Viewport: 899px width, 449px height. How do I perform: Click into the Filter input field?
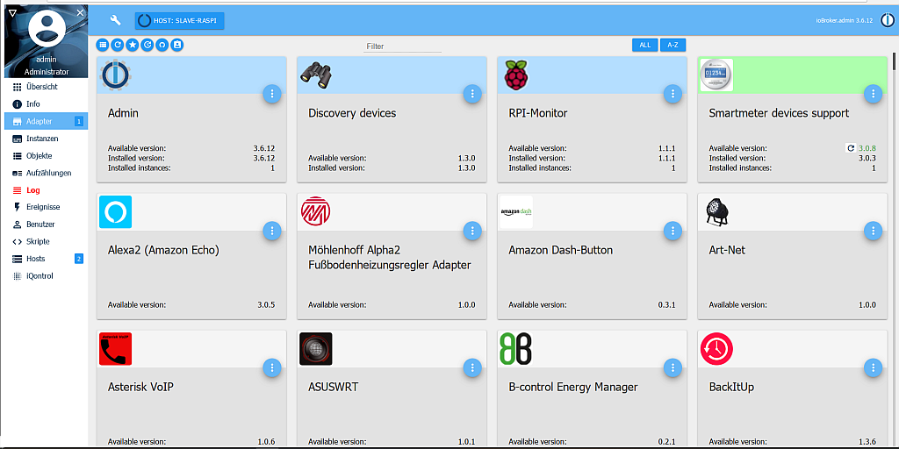click(x=402, y=46)
